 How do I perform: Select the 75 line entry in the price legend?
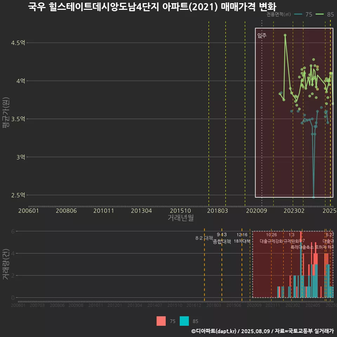tap(303, 14)
